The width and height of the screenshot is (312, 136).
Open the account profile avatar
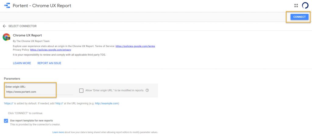pyautogui.click(x=305, y=5)
